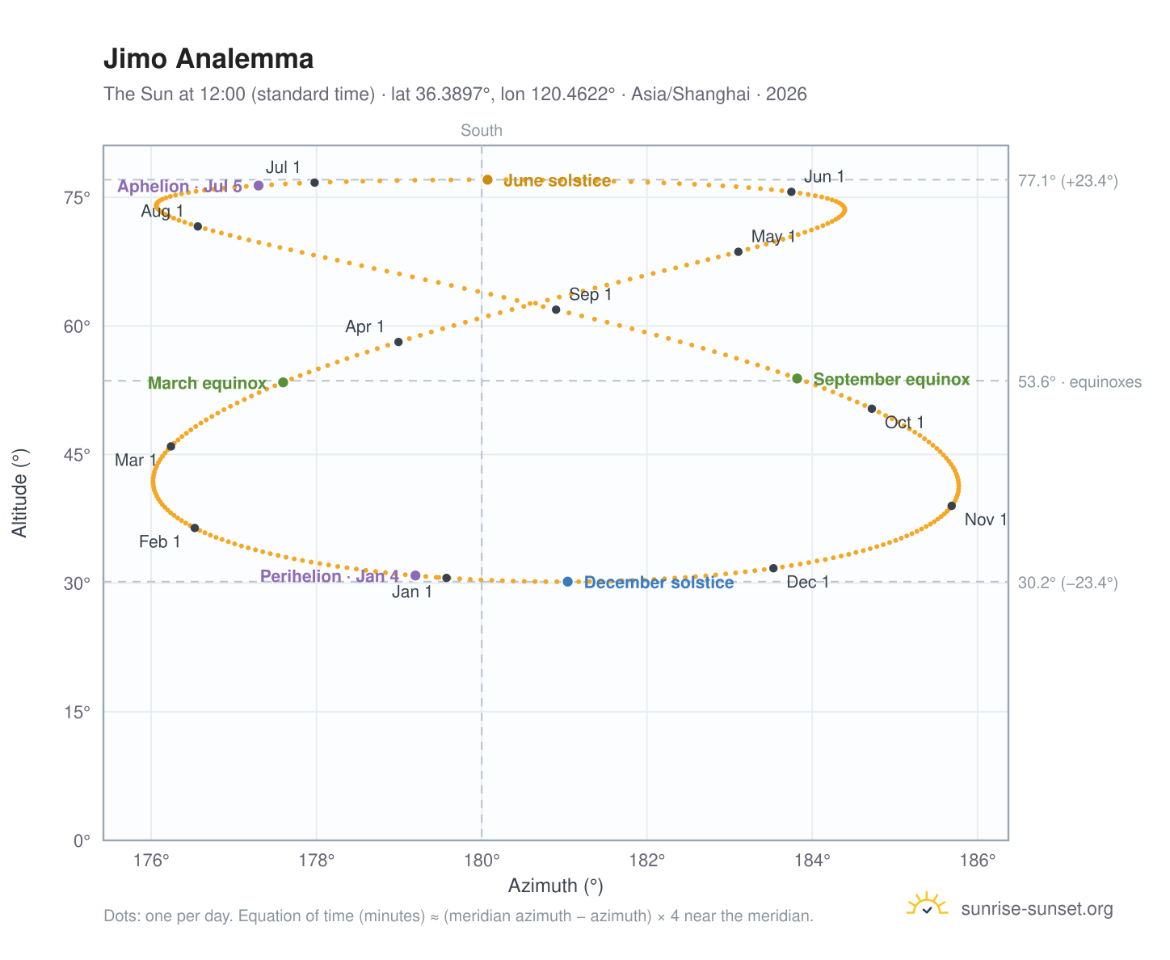Click the Aug 1 date marker dot
Viewport: 1170px width, 960px height.
click(x=198, y=226)
